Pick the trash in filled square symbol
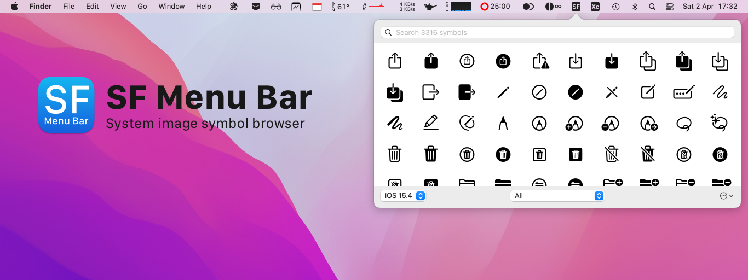Screen dimensions: 748x280 (x=576, y=155)
